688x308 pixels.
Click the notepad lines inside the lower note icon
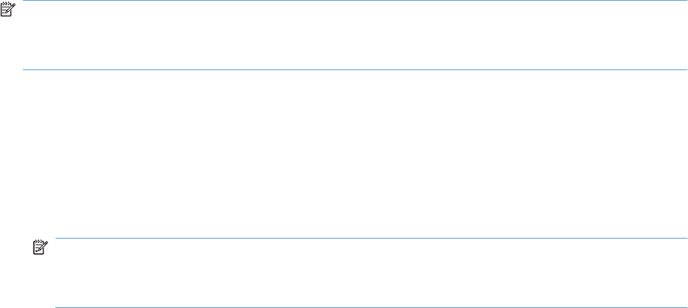pos(38,249)
